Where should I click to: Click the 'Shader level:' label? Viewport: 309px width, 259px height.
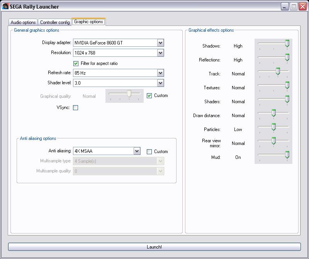(59, 83)
